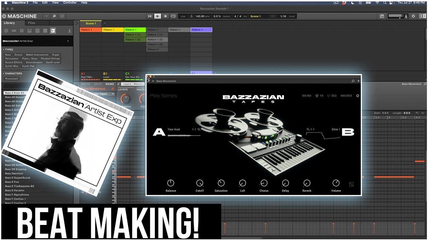This screenshot has width=429, height=241.
Task: Toggle the metronome icon
Action: 191,16
